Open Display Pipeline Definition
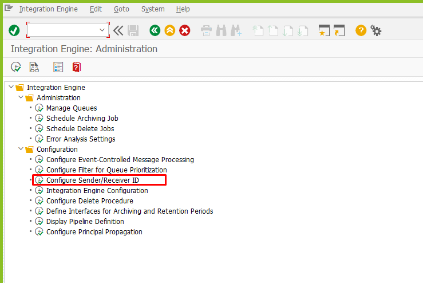Screen dimensions: 423x283 (x=85, y=222)
